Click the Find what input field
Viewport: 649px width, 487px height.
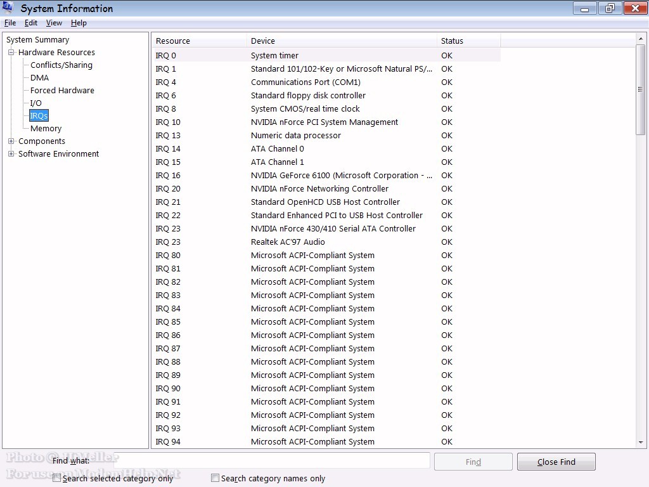tap(272, 462)
